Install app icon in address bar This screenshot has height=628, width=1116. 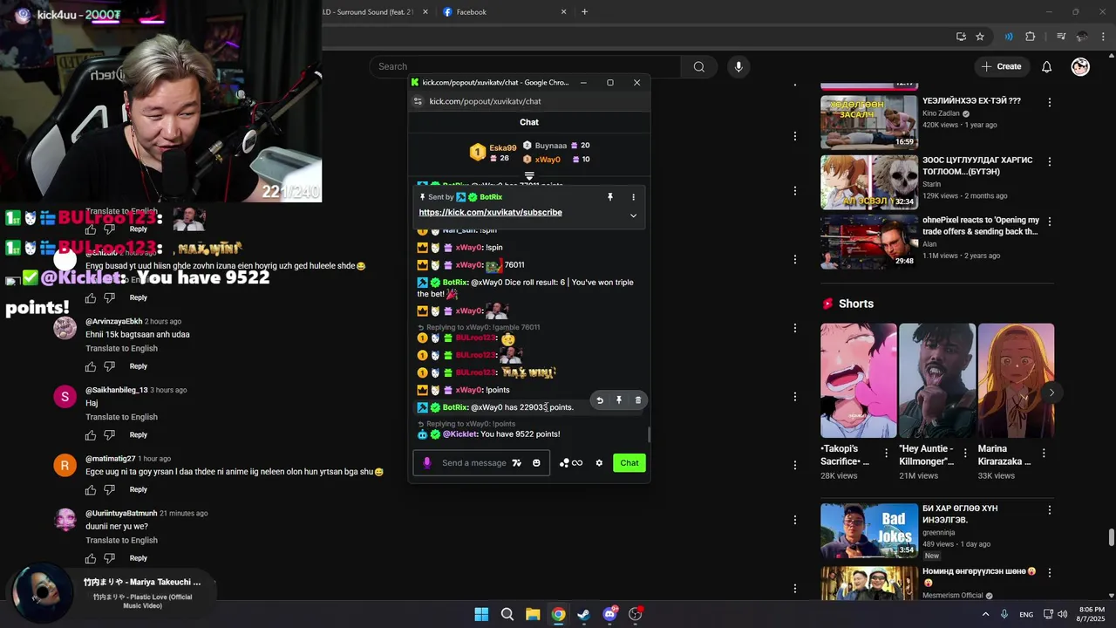pyautogui.click(x=961, y=37)
